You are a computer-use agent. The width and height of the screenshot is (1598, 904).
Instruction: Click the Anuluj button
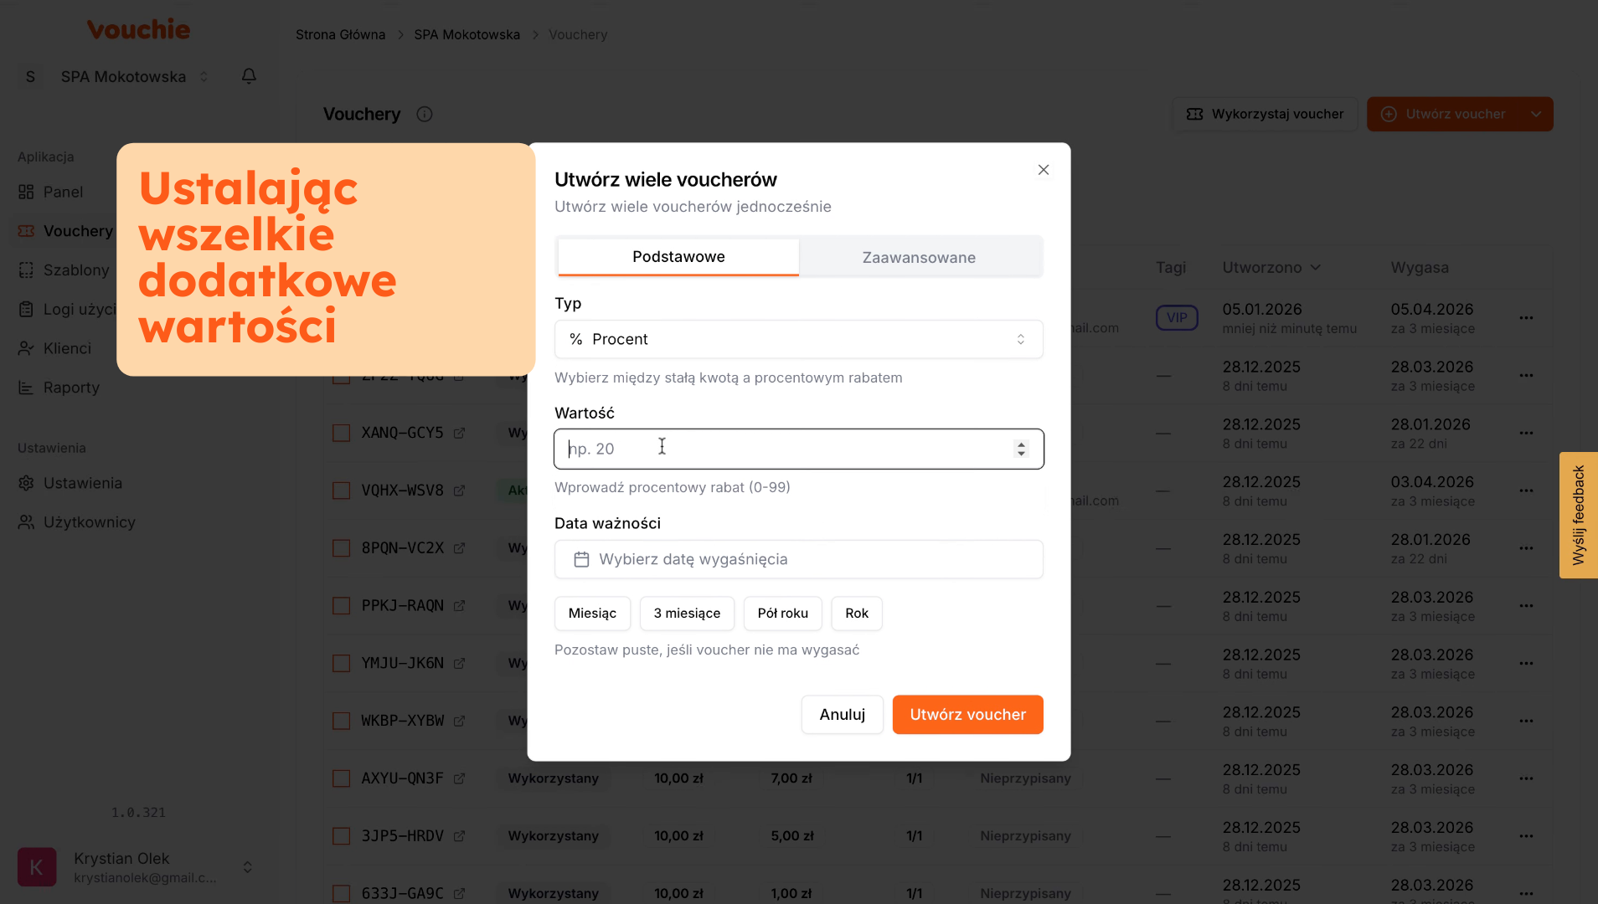[842, 715]
